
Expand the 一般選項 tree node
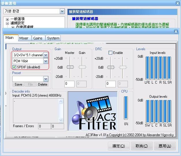(7, 19)
